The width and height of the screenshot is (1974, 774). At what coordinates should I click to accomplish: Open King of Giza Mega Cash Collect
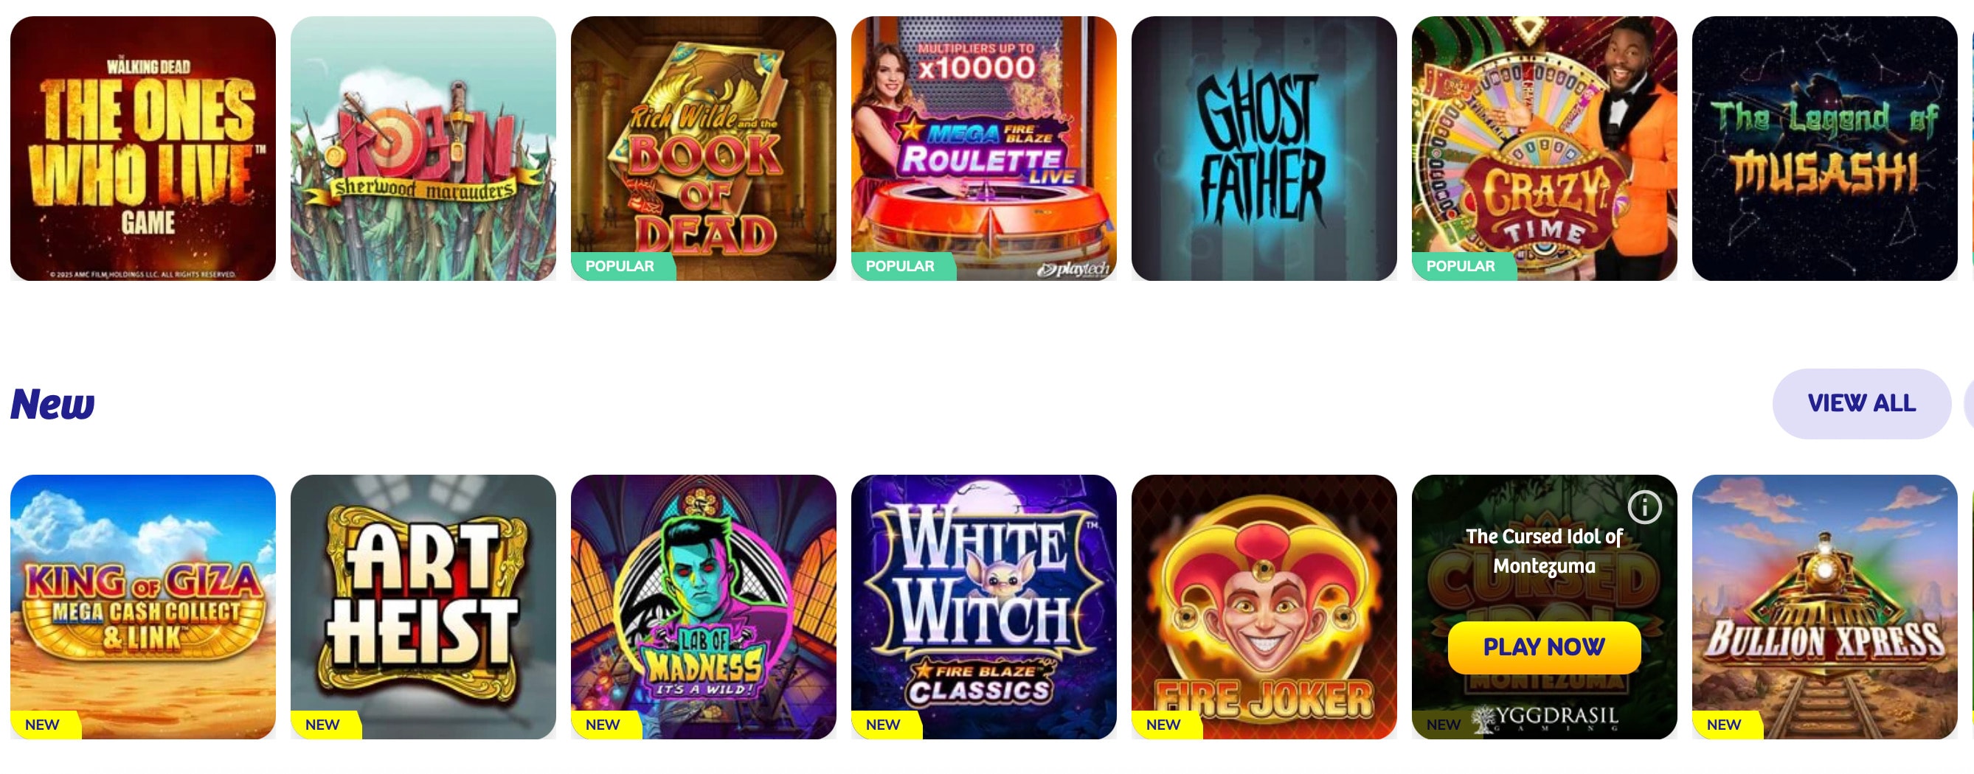pyautogui.click(x=142, y=607)
